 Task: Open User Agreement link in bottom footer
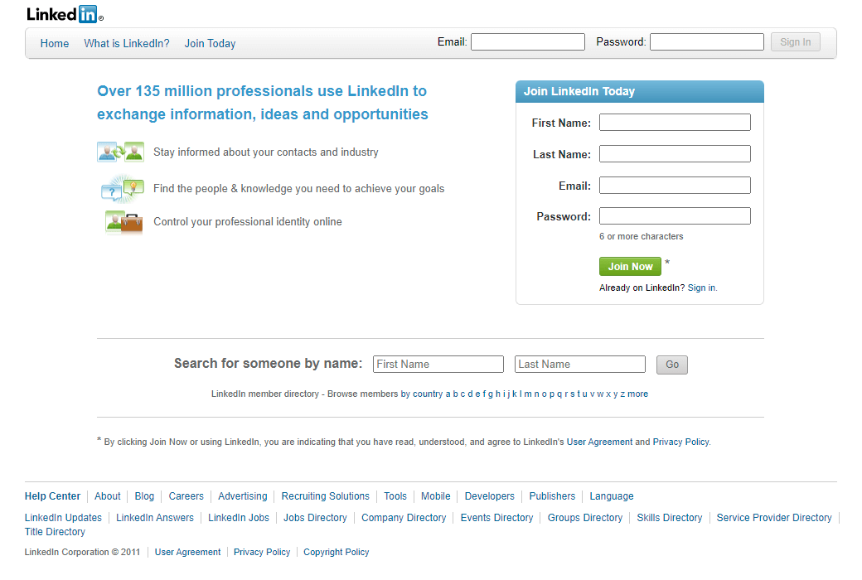pos(187,552)
